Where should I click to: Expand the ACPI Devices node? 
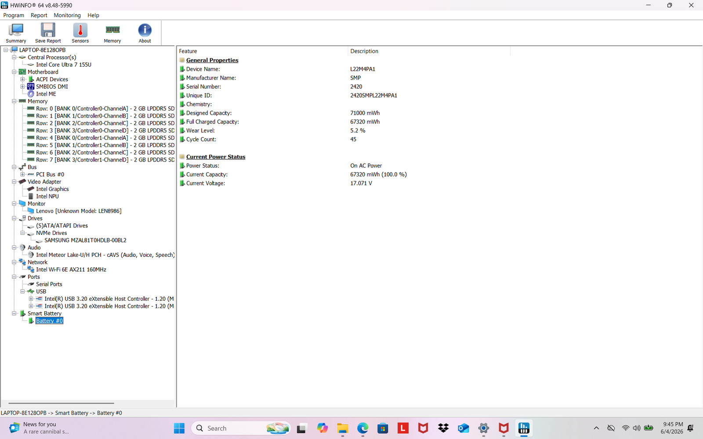click(x=22, y=79)
